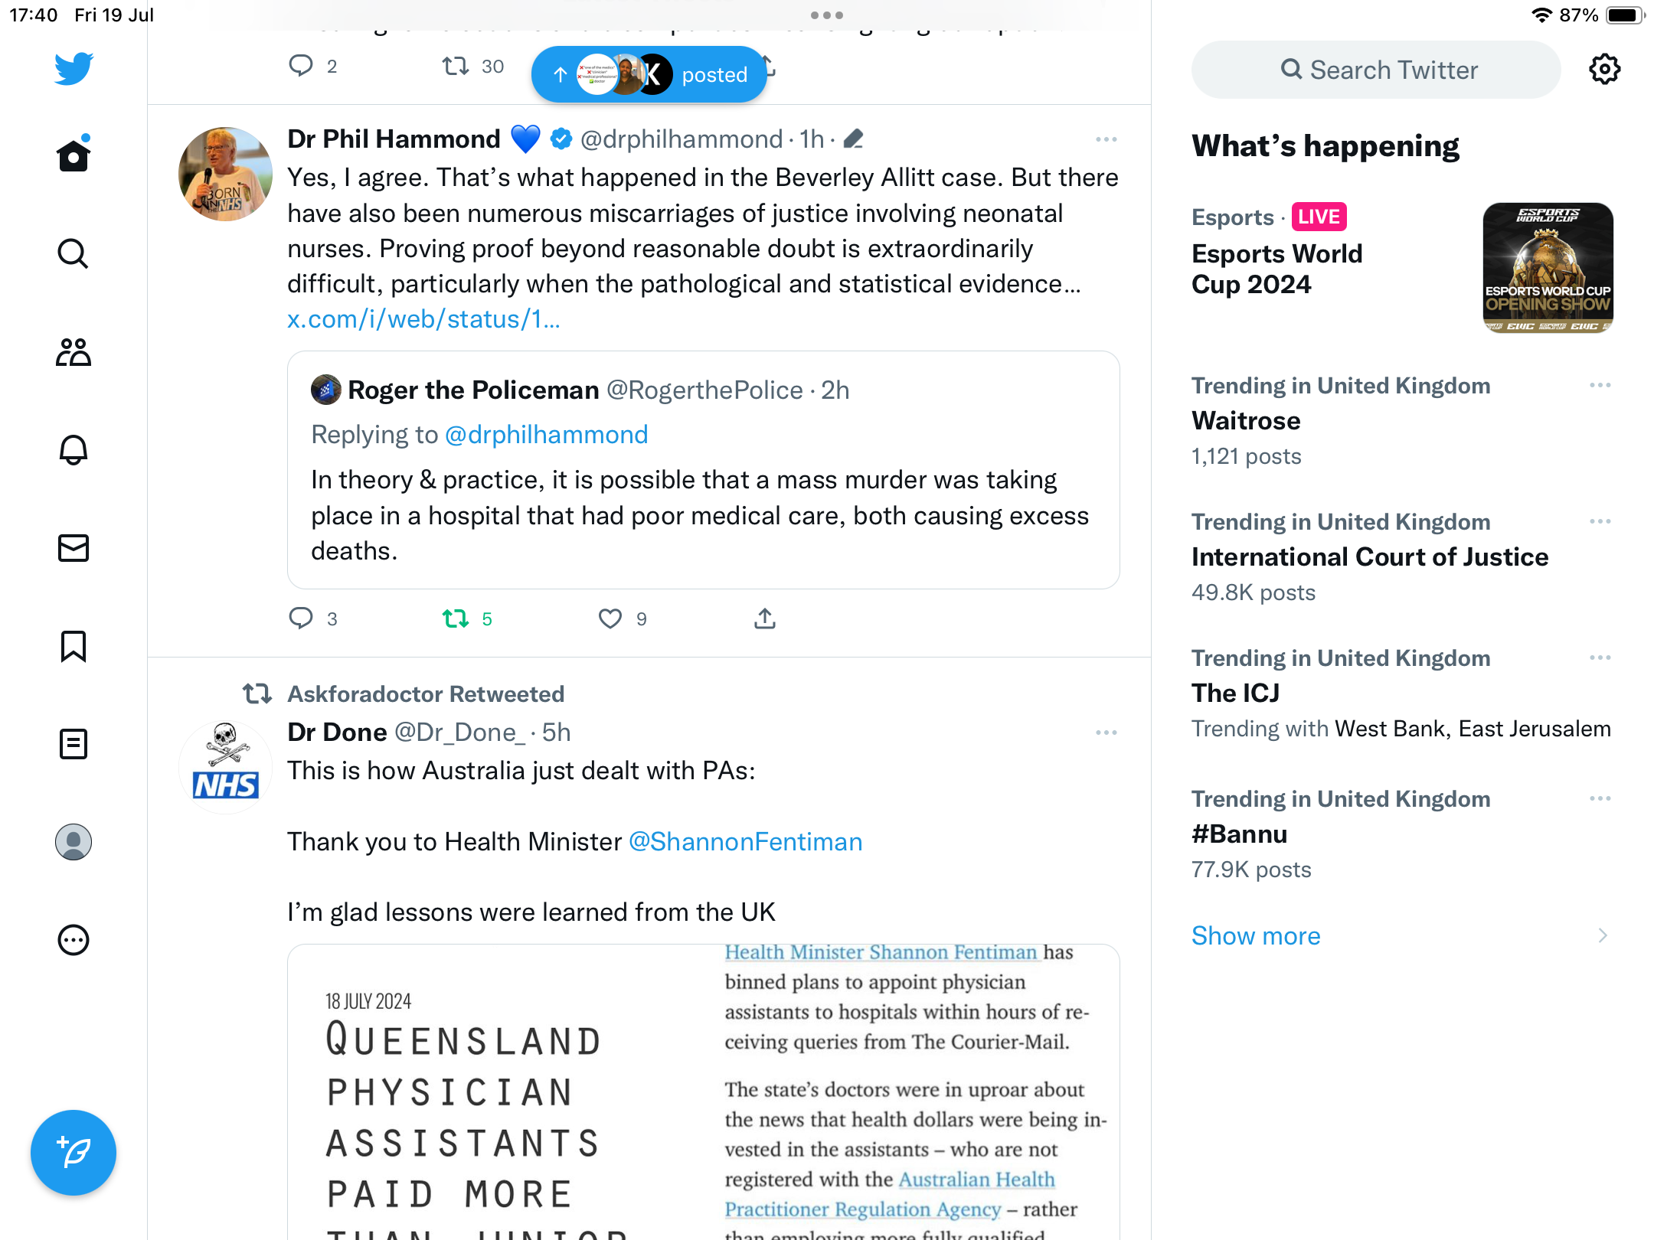This screenshot has width=1654, height=1240.
Task: Click Show more under trending topics
Action: tap(1256, 935)
